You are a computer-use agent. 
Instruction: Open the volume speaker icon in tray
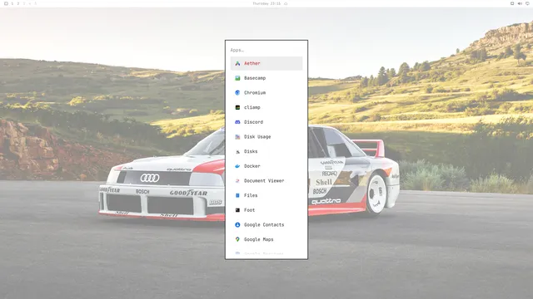click(x=520, y=3)
